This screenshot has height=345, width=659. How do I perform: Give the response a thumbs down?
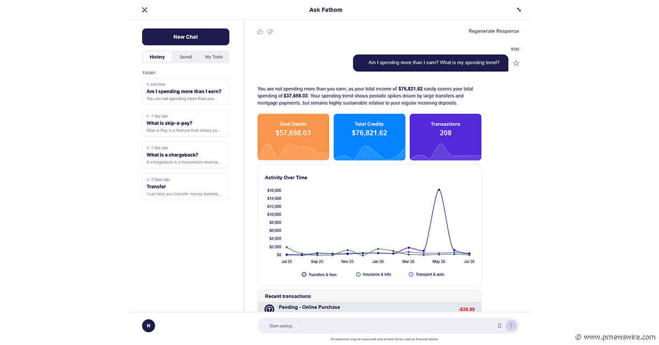point(270,31)
